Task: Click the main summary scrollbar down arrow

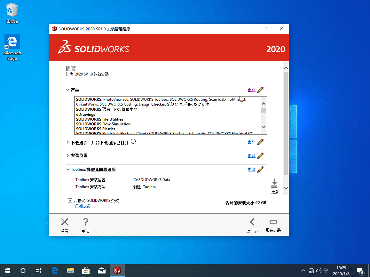Action: 286,188
